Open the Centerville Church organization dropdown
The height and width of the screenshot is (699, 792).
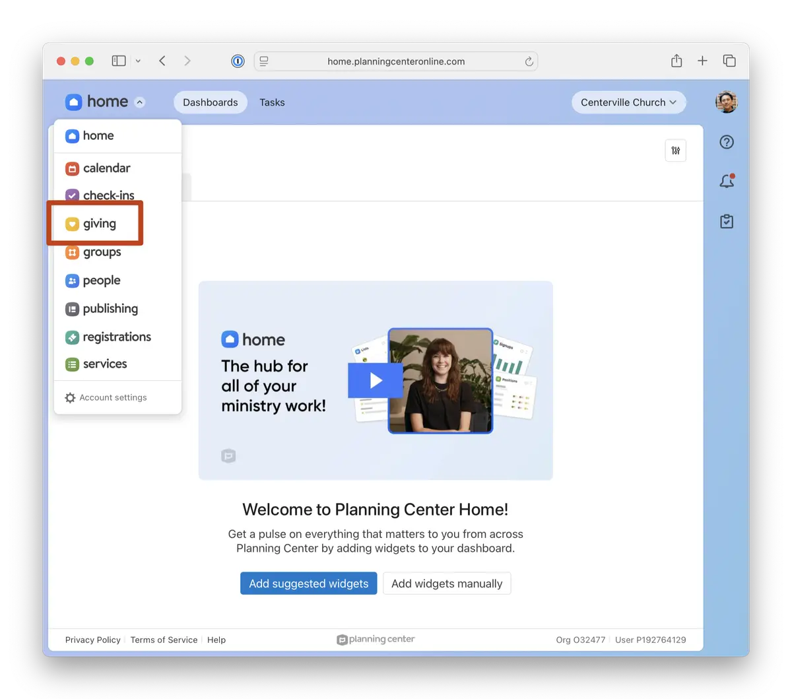629,102
